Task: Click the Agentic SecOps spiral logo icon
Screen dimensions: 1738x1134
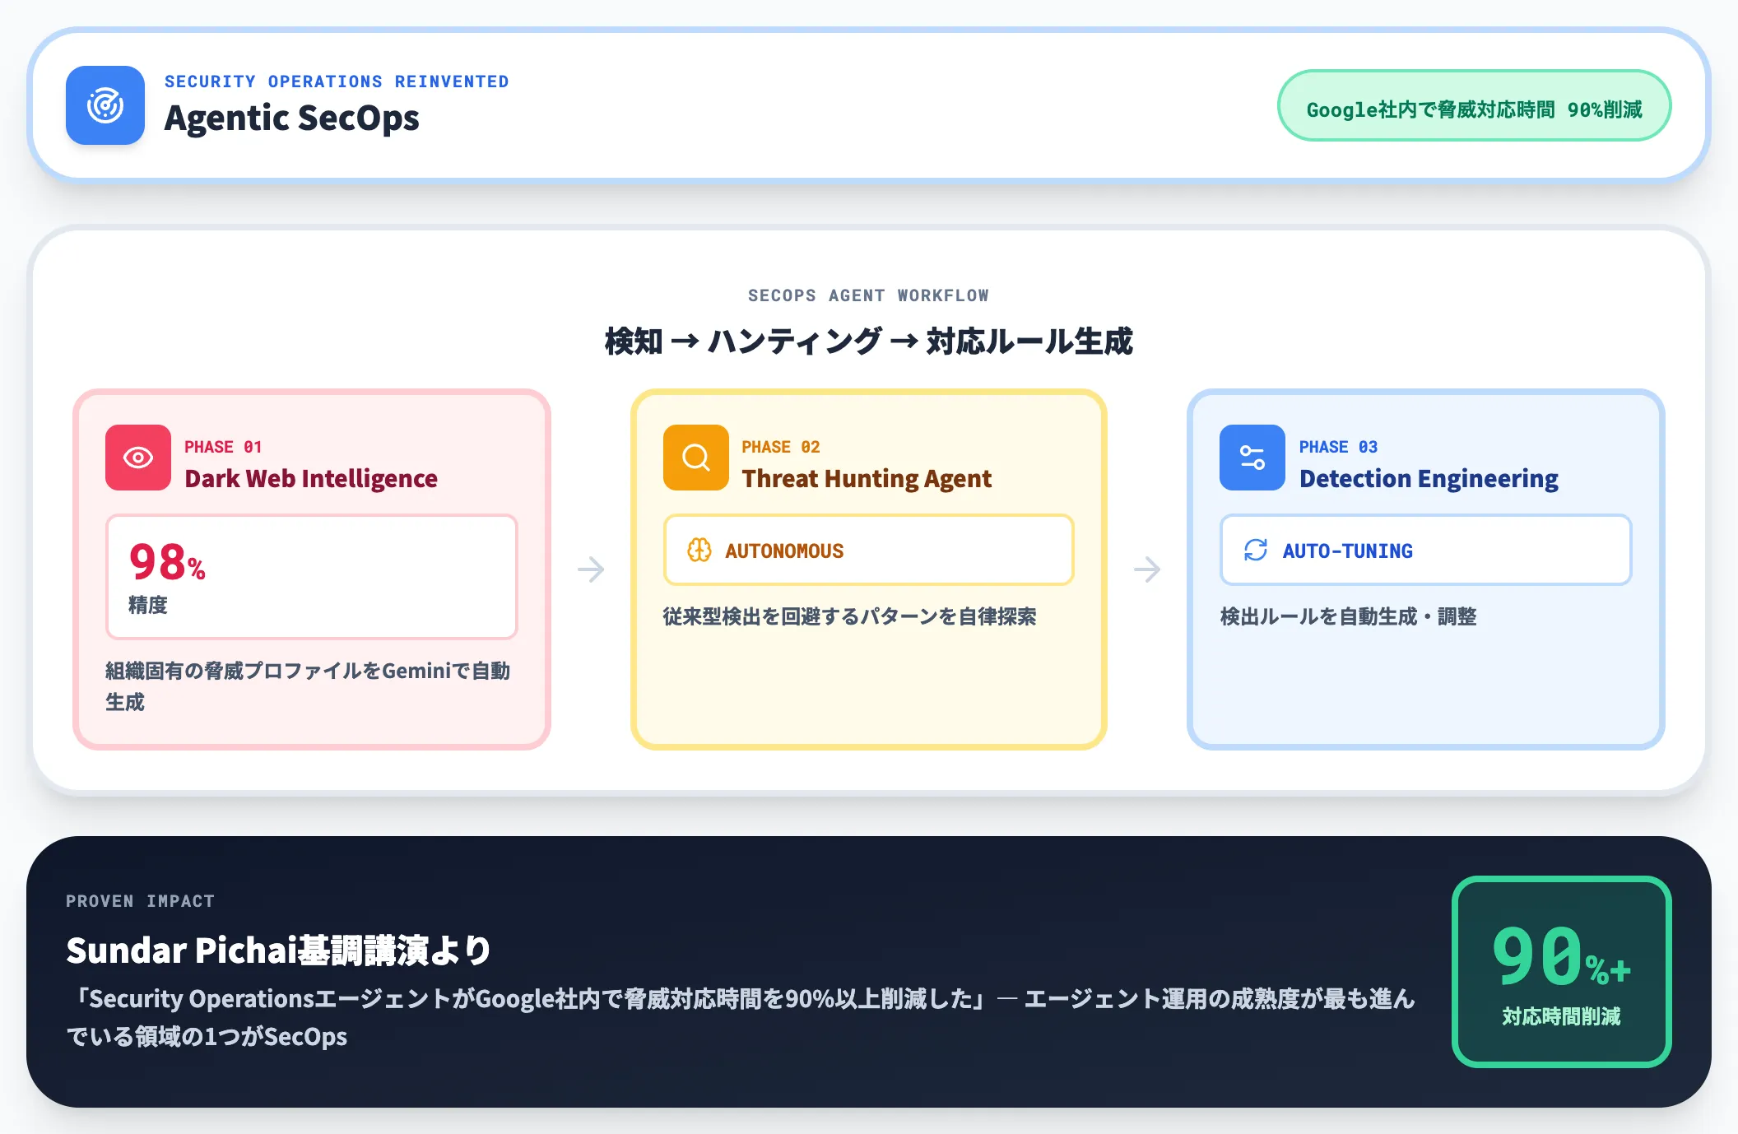Action: point(105,105)
